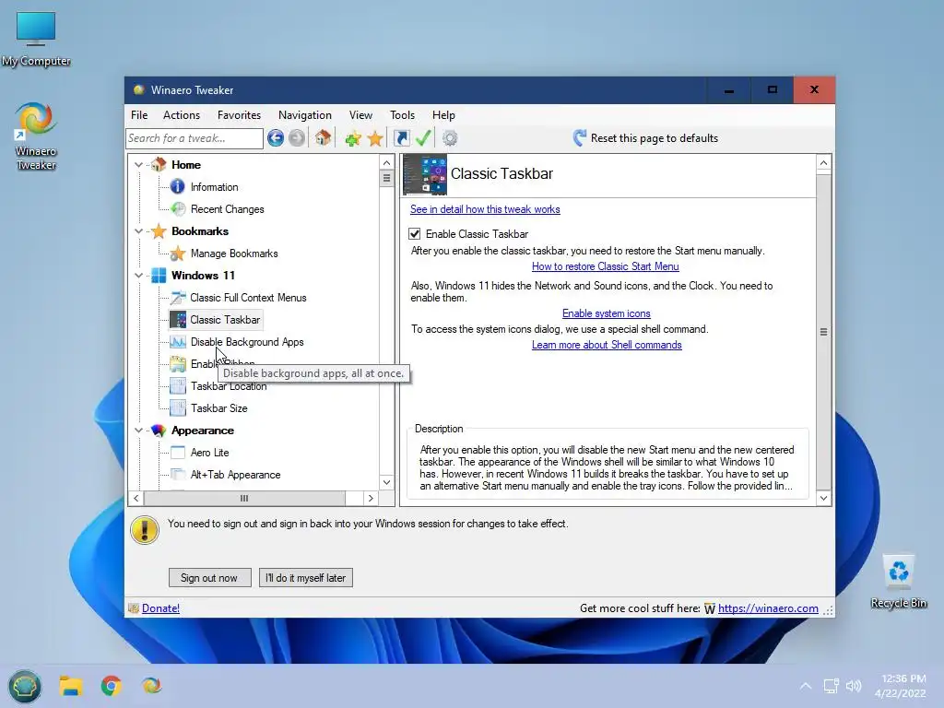944x708 pixels.
Task: Open See in detail how this tweak works
Action: 485,209
